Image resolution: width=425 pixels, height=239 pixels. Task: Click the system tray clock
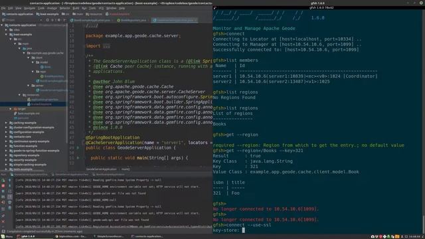pyautogui.click(x=414, y=236)
